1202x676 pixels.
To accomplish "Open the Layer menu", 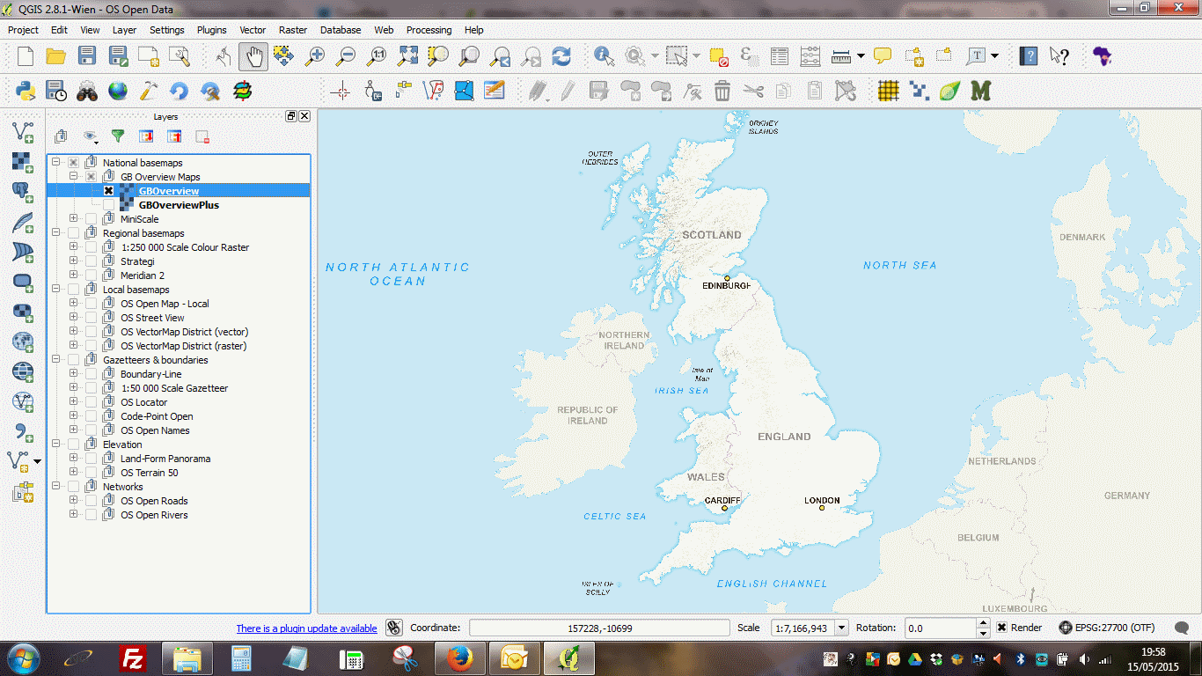I will 124,30.
